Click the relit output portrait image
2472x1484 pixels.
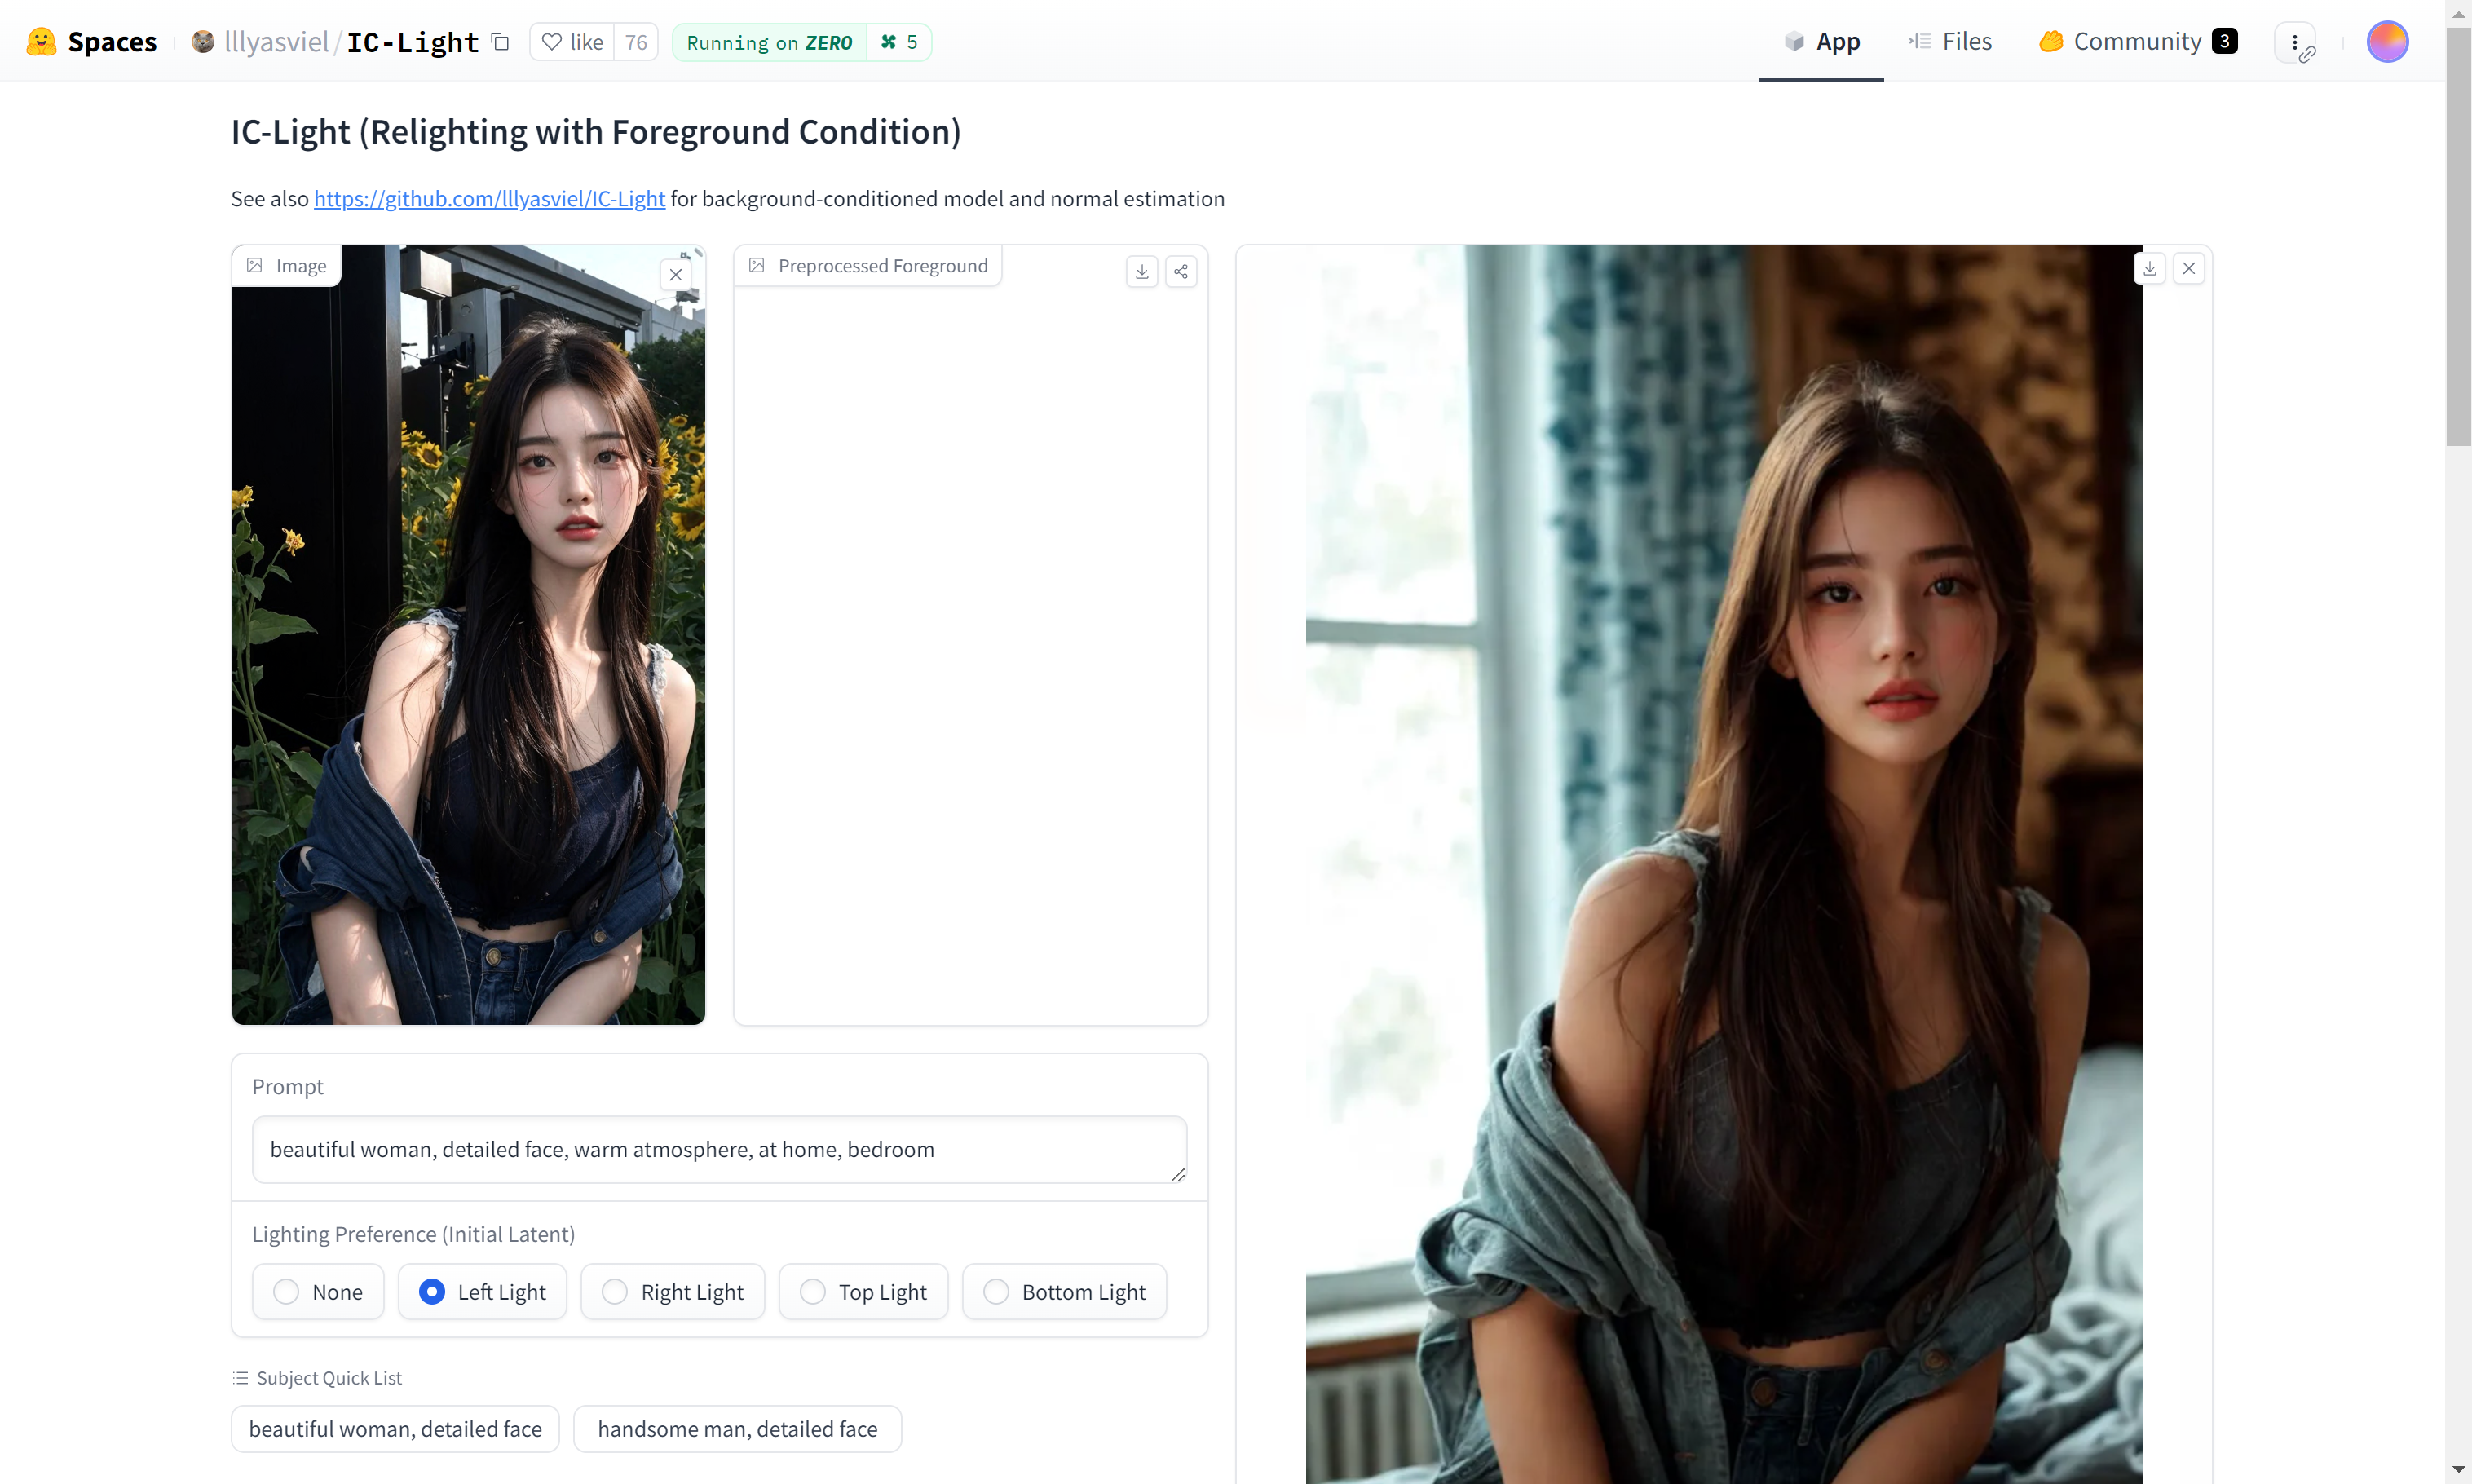point(1724,864)
